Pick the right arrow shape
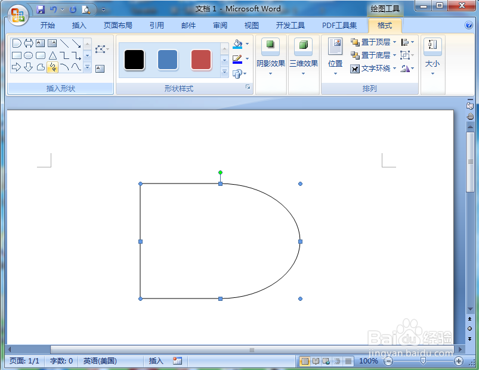The width and height of the screenshot is (479, 370). pyautogui.click(x=16, y=67)
